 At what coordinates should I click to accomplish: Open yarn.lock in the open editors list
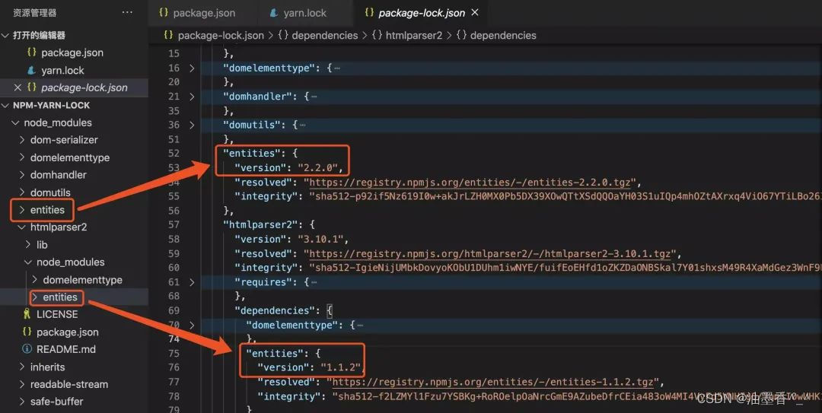62,70
